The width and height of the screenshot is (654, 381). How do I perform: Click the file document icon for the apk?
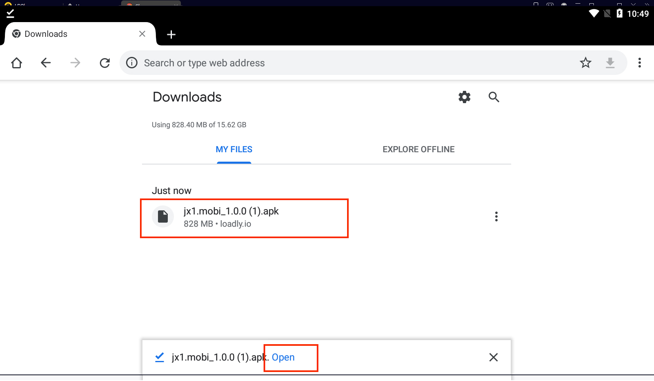(x=163, y=216)
